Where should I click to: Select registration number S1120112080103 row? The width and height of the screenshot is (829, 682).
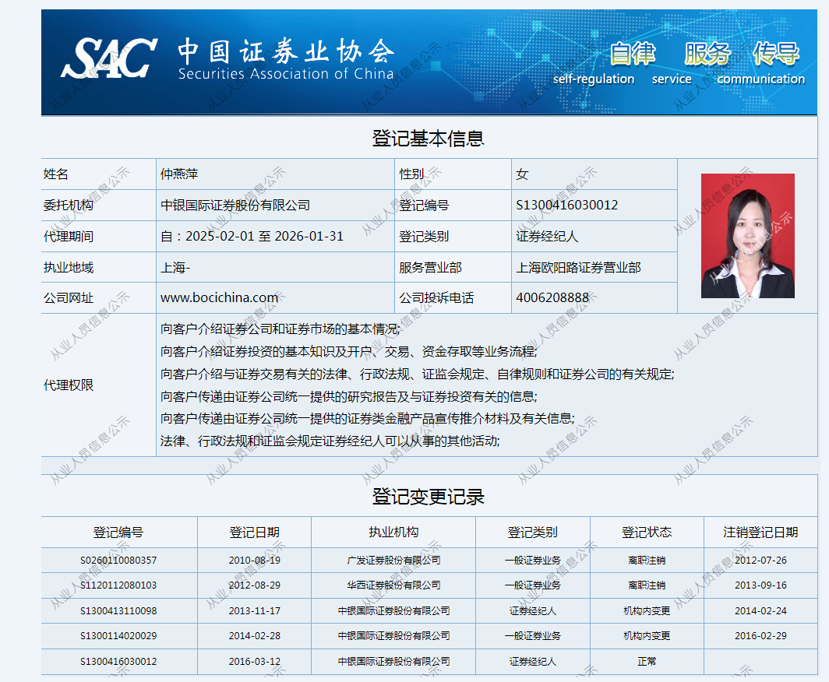click(x=118, y=585)
